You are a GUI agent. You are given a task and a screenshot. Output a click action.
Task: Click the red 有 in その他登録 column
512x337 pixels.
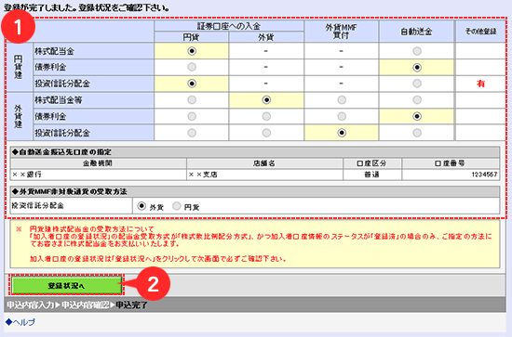[480, 84]
